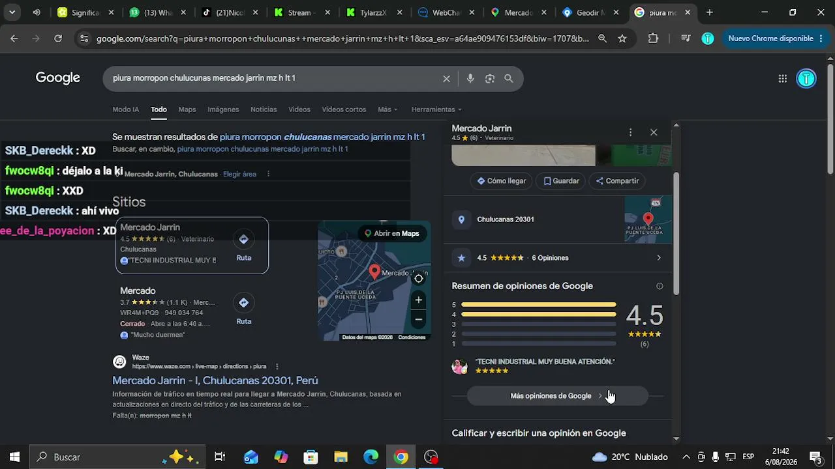Screen dimensions: 835x469
Task: Open the Chrome profile avatar in toolbar
Action: click(708, 38)
